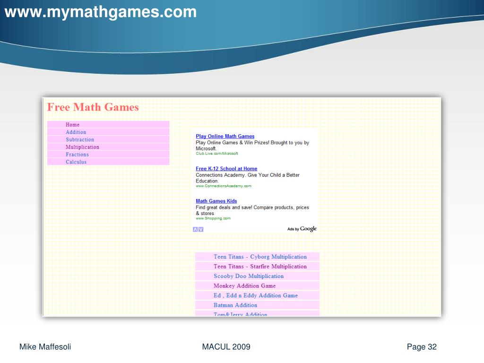Screen dimensions: 484x363
Task: Open Teen Titans - Starfire Multiplication game
Action: [260, 267]
